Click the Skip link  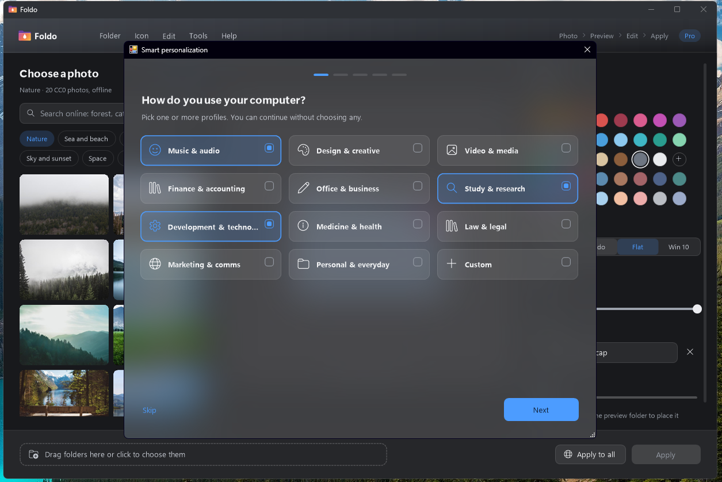coord(149,410)
